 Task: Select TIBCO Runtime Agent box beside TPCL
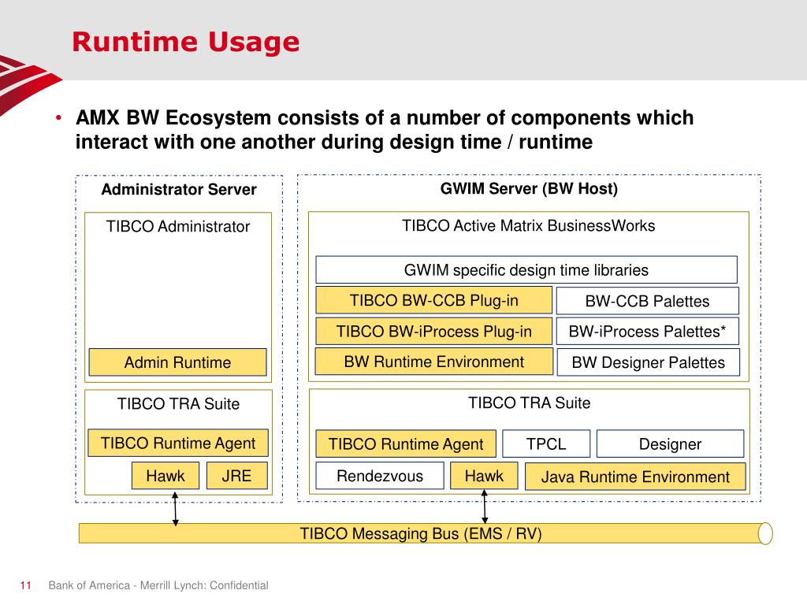click(406, 444)
